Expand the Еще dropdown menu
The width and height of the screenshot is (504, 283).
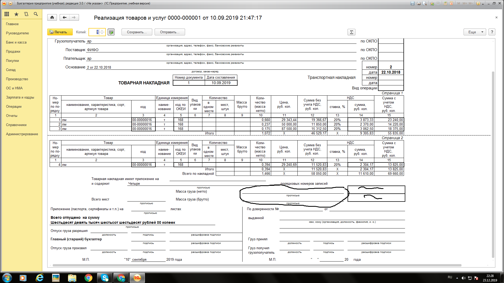(475, 32)
